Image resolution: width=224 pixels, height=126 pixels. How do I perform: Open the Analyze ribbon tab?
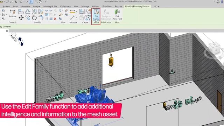pyautogui.click(x=36, y=6)
